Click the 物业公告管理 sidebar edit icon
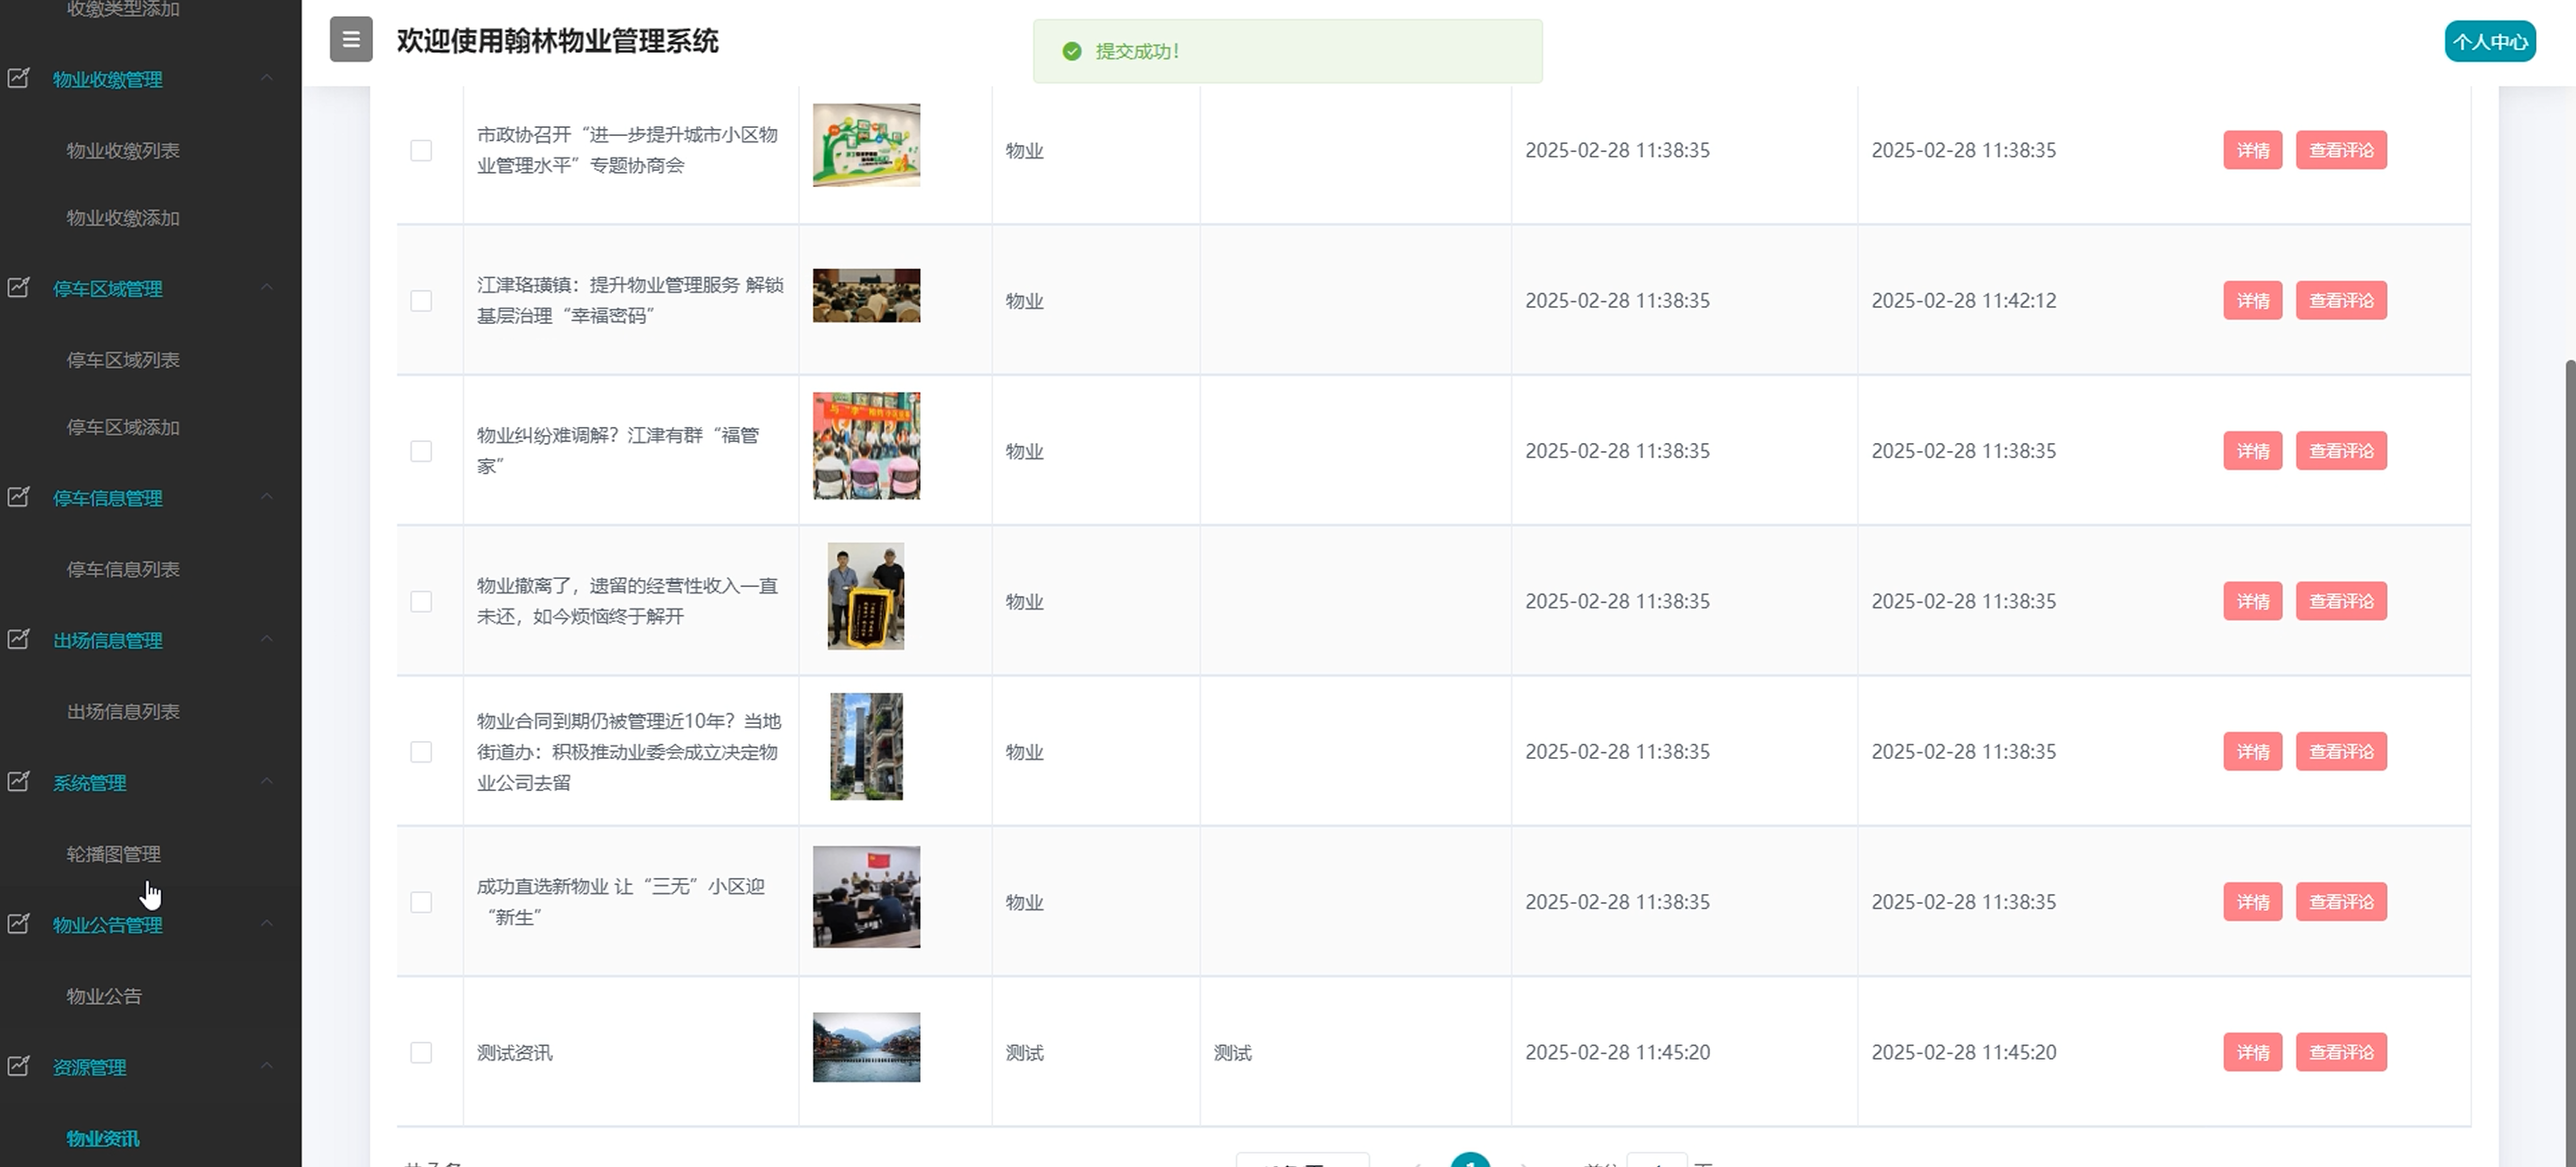The image size is (2576, 1167). coord(19,924)
